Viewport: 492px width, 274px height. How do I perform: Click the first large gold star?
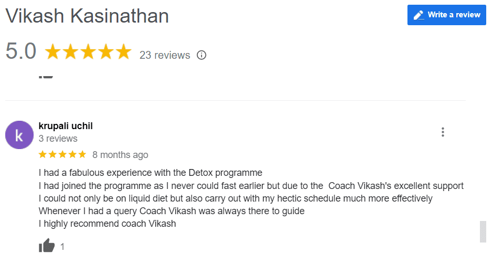click(x=53, y=52)
